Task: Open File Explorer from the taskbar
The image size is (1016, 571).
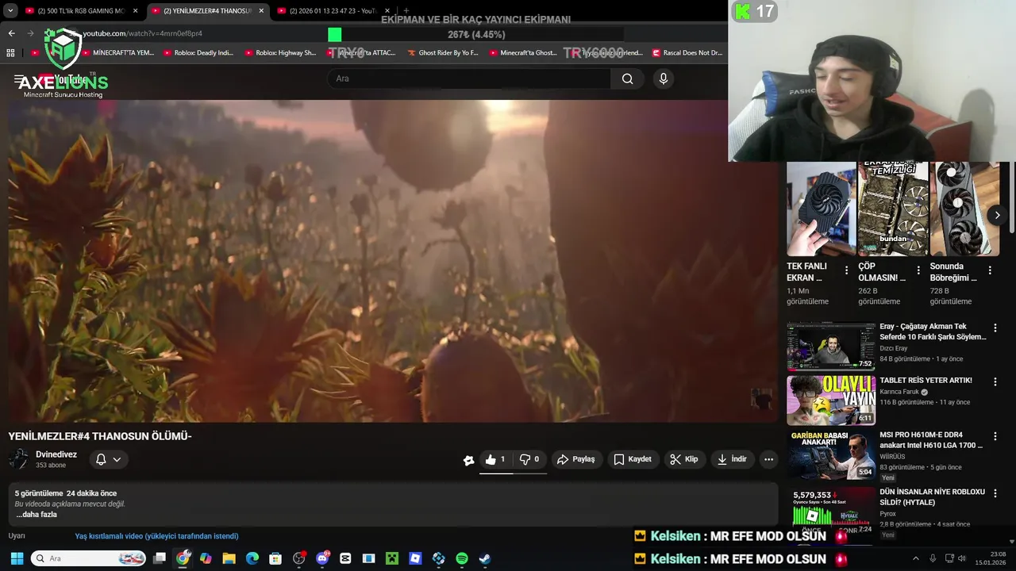Action: pos(229,558)
